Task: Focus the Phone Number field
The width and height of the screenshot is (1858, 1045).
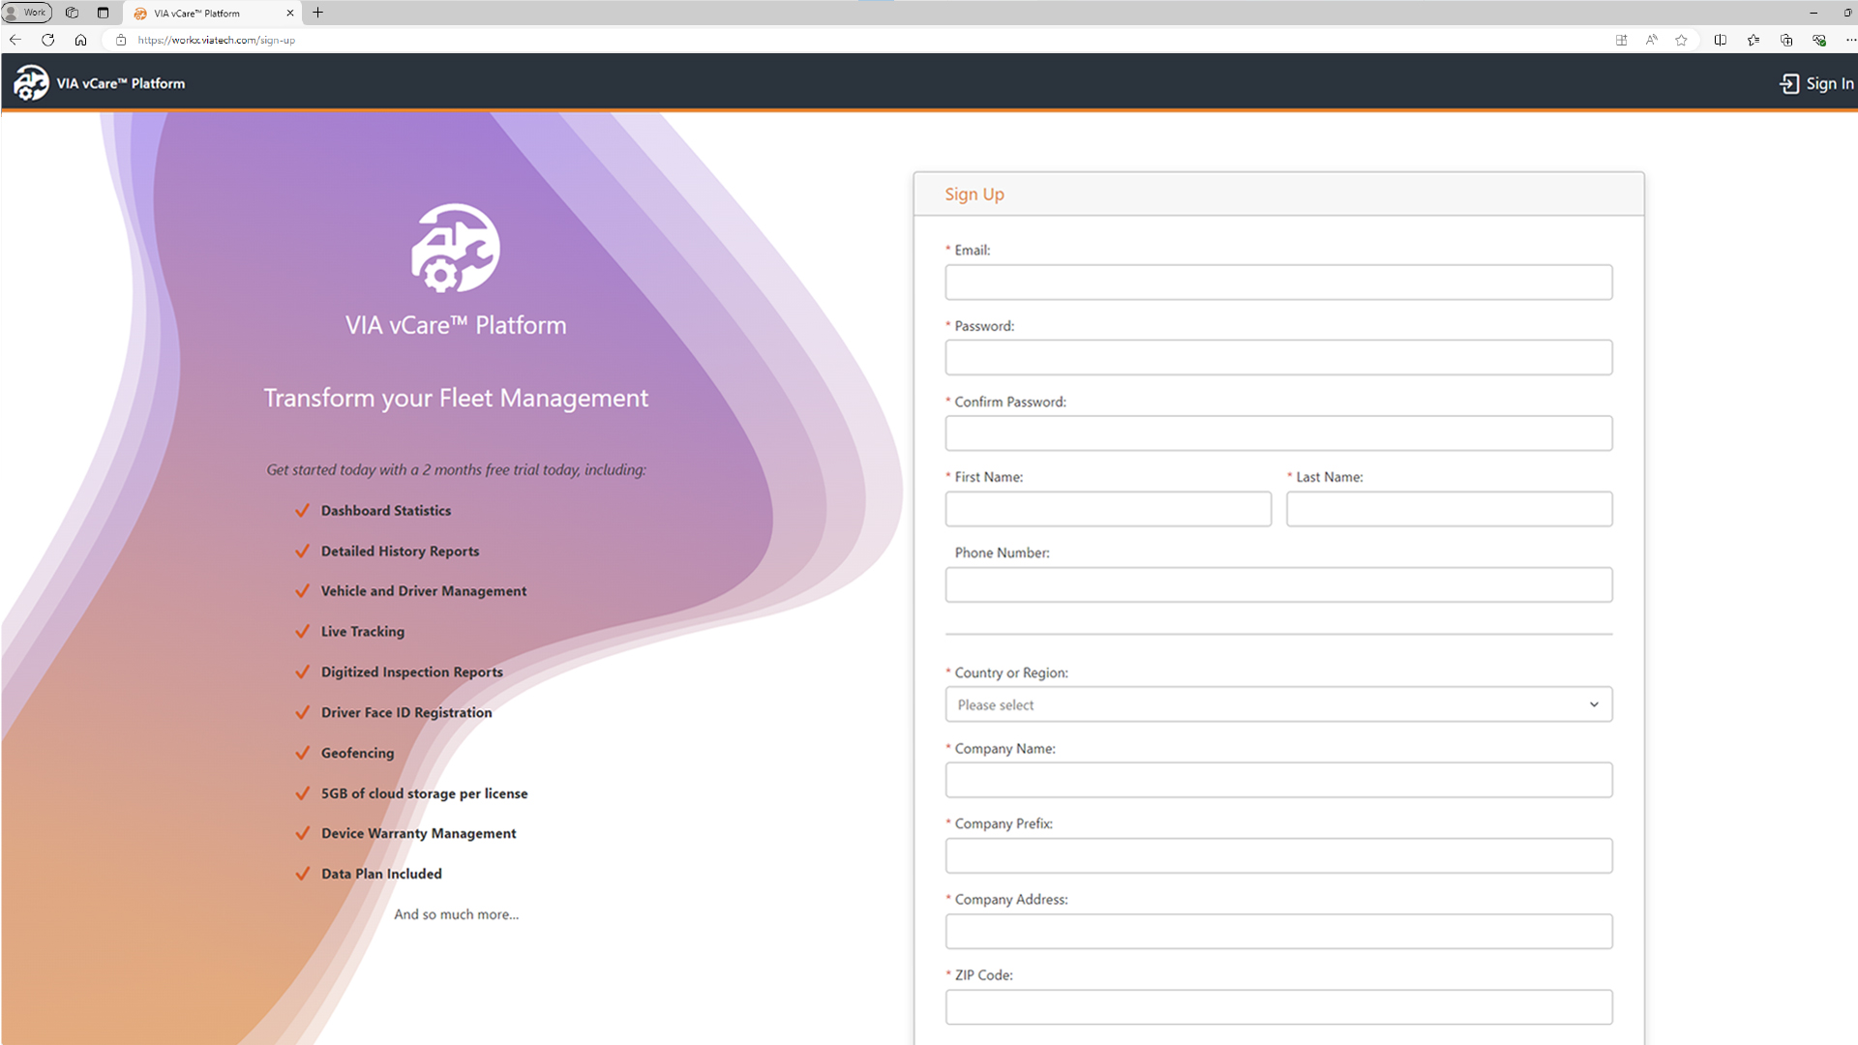Action: pyautogui.click(x=1278, y=584)
